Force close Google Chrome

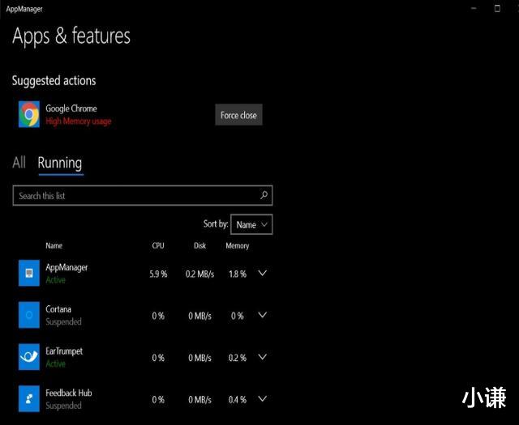(x=238, y=115)
